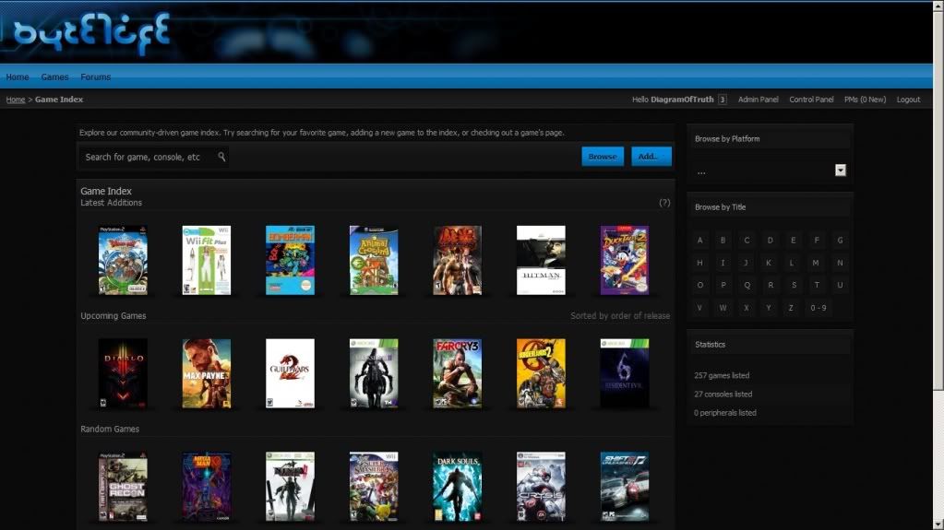944x530 pixels.
Task: Open the Bomberman game cover
Action: pos(290,261)
